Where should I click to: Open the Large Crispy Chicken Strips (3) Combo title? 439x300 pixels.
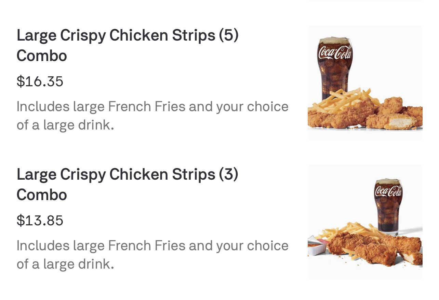click(x=127, y=175)
